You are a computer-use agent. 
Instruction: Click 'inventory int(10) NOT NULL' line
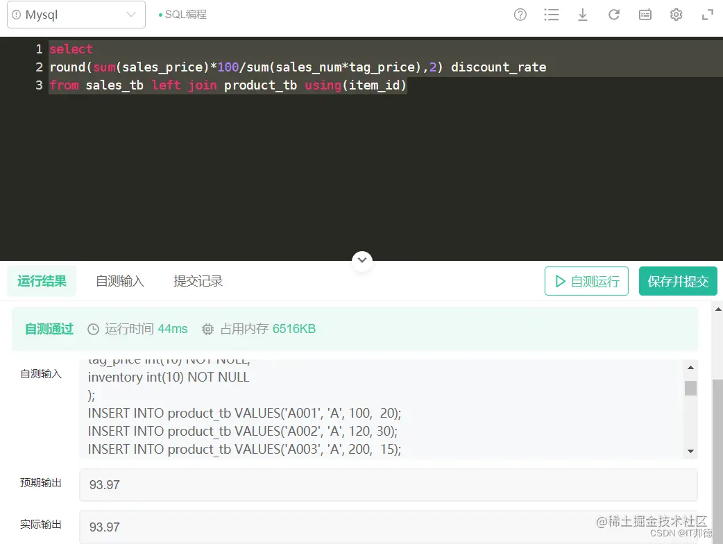coord(169,377)
